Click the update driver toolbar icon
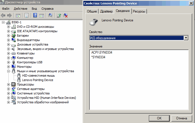Image resolution: width=195 pixels, height=123 pixels. pos(59,16)
